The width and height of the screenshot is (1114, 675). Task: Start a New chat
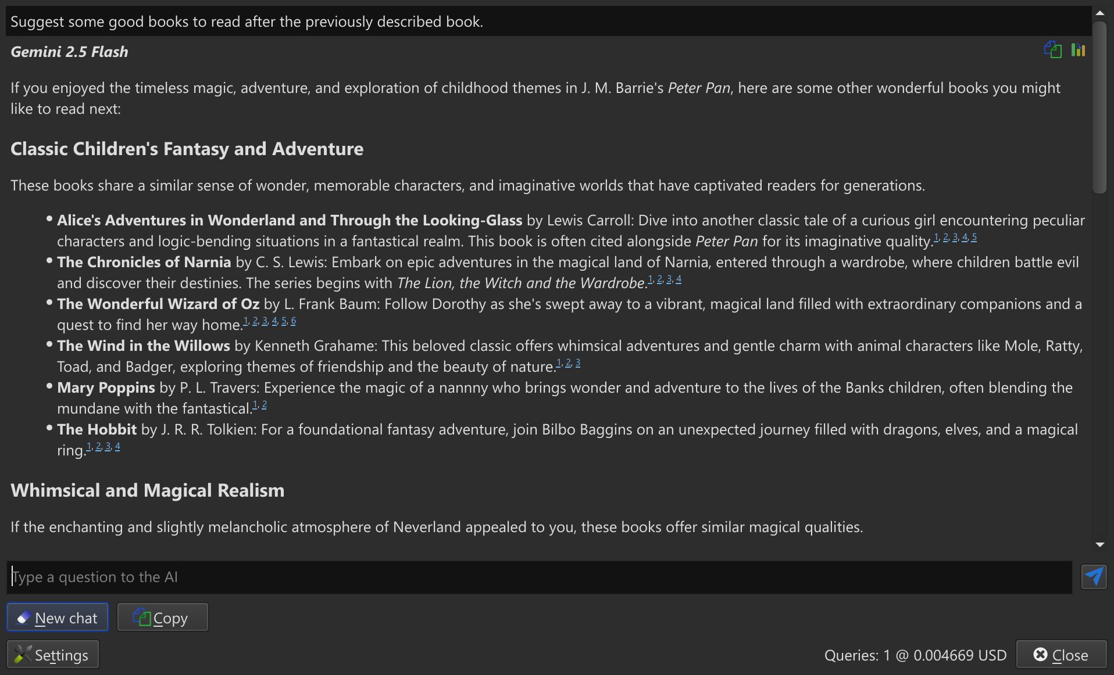pos(58,617)
